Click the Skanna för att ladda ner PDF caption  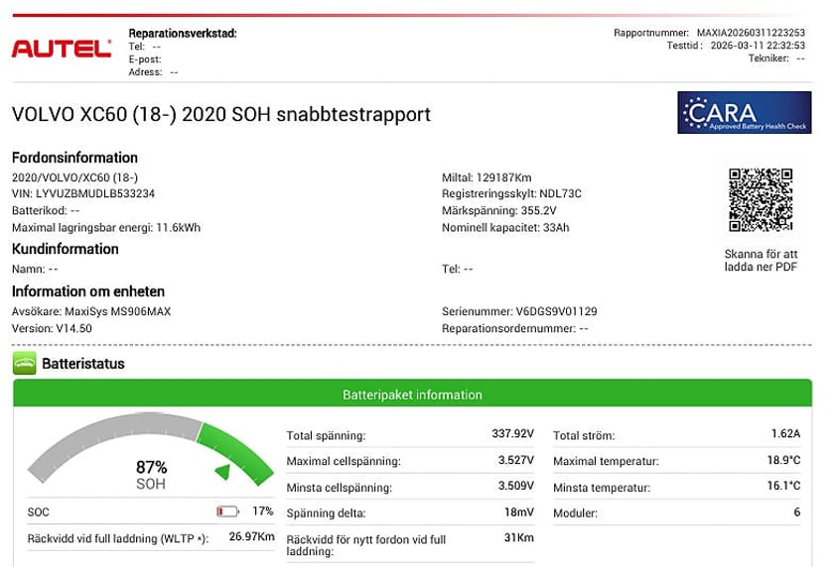coord(761,260)
